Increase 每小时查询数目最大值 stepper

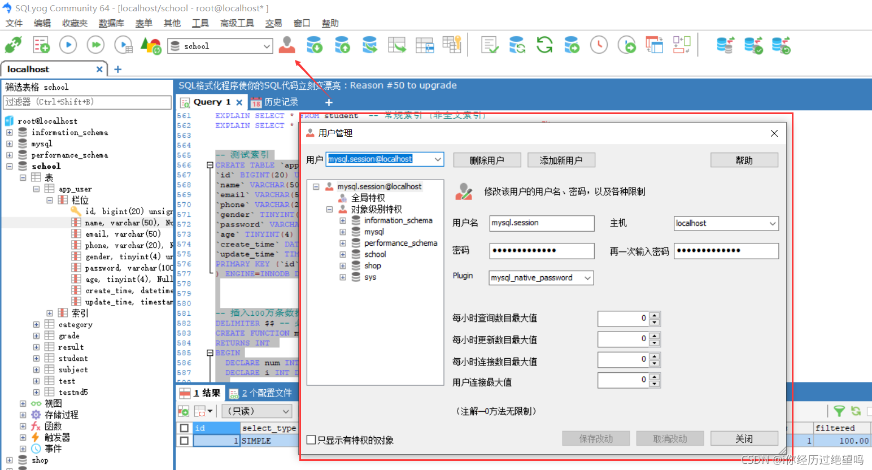click(x=655, y=315)
